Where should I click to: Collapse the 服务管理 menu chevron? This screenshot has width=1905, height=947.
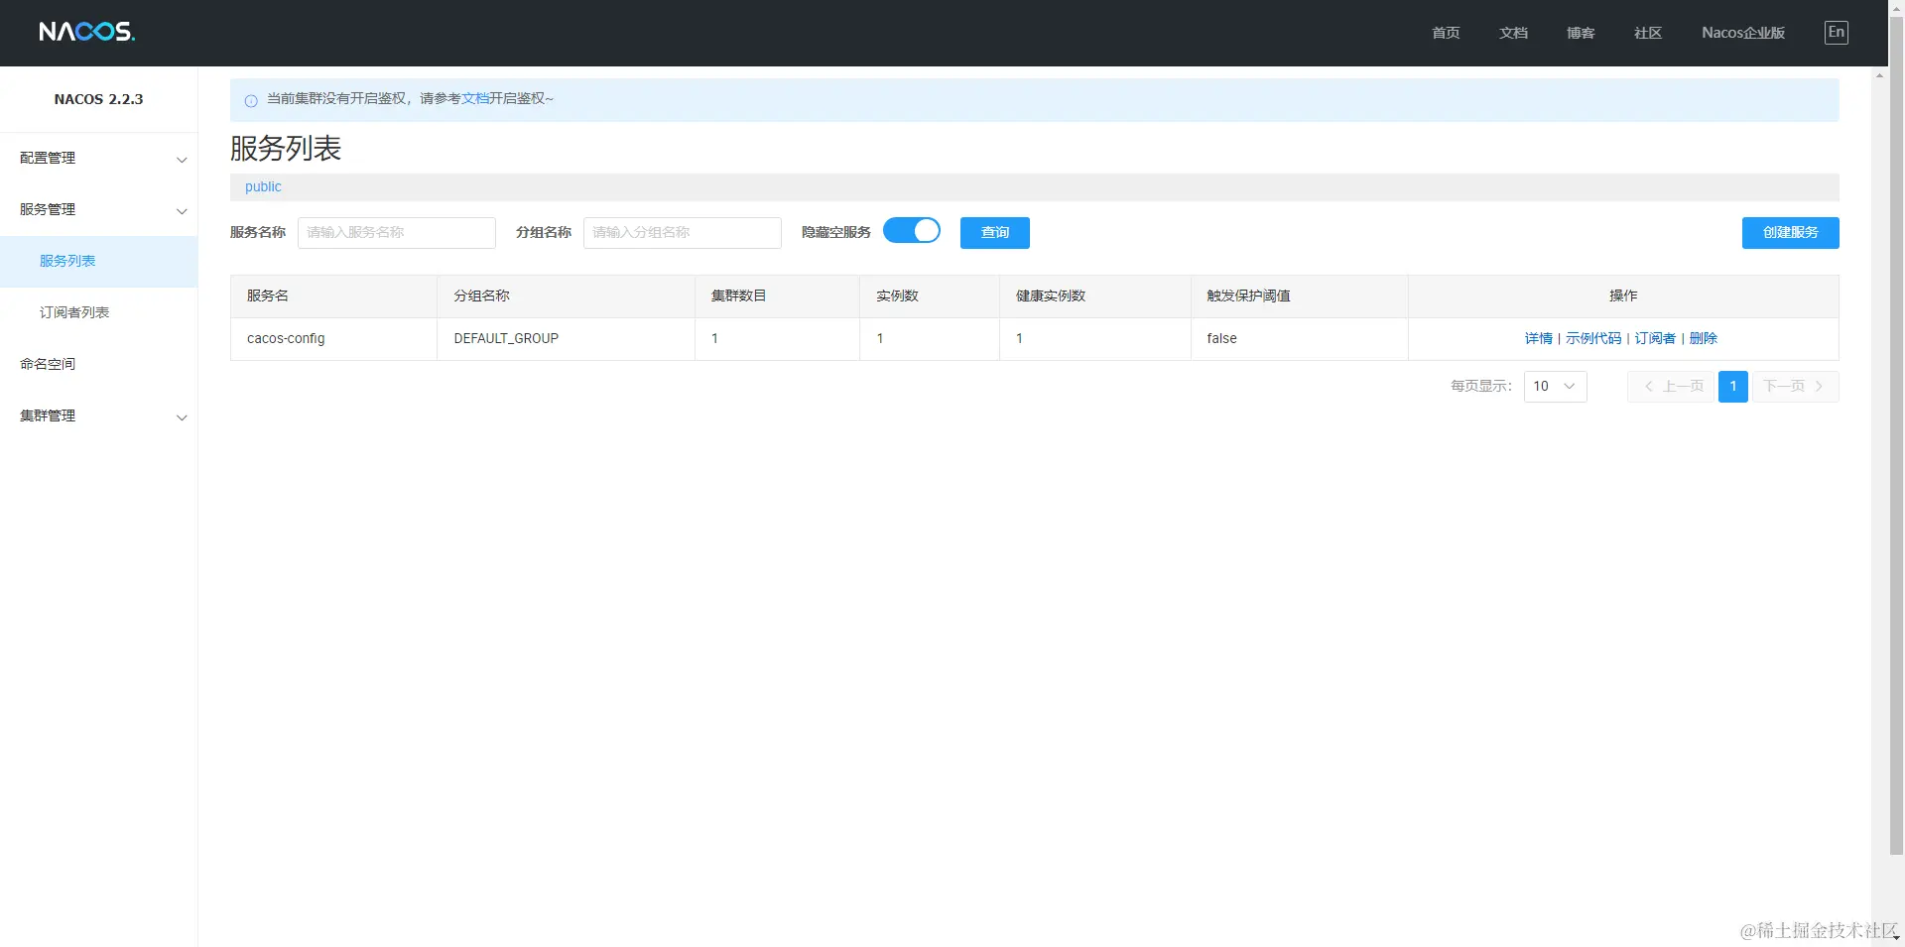tap(182, 211)
